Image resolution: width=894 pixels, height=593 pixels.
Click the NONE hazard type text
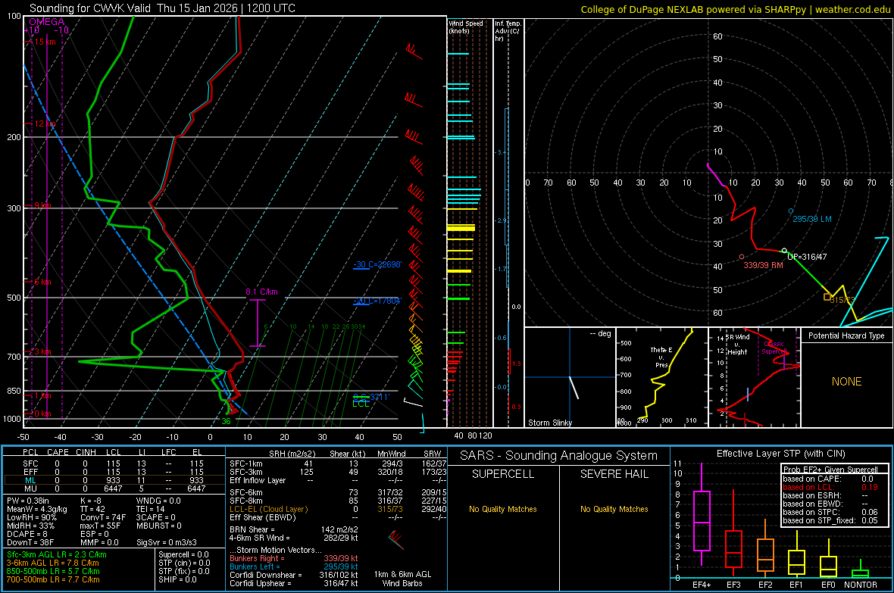coord(846,382)
